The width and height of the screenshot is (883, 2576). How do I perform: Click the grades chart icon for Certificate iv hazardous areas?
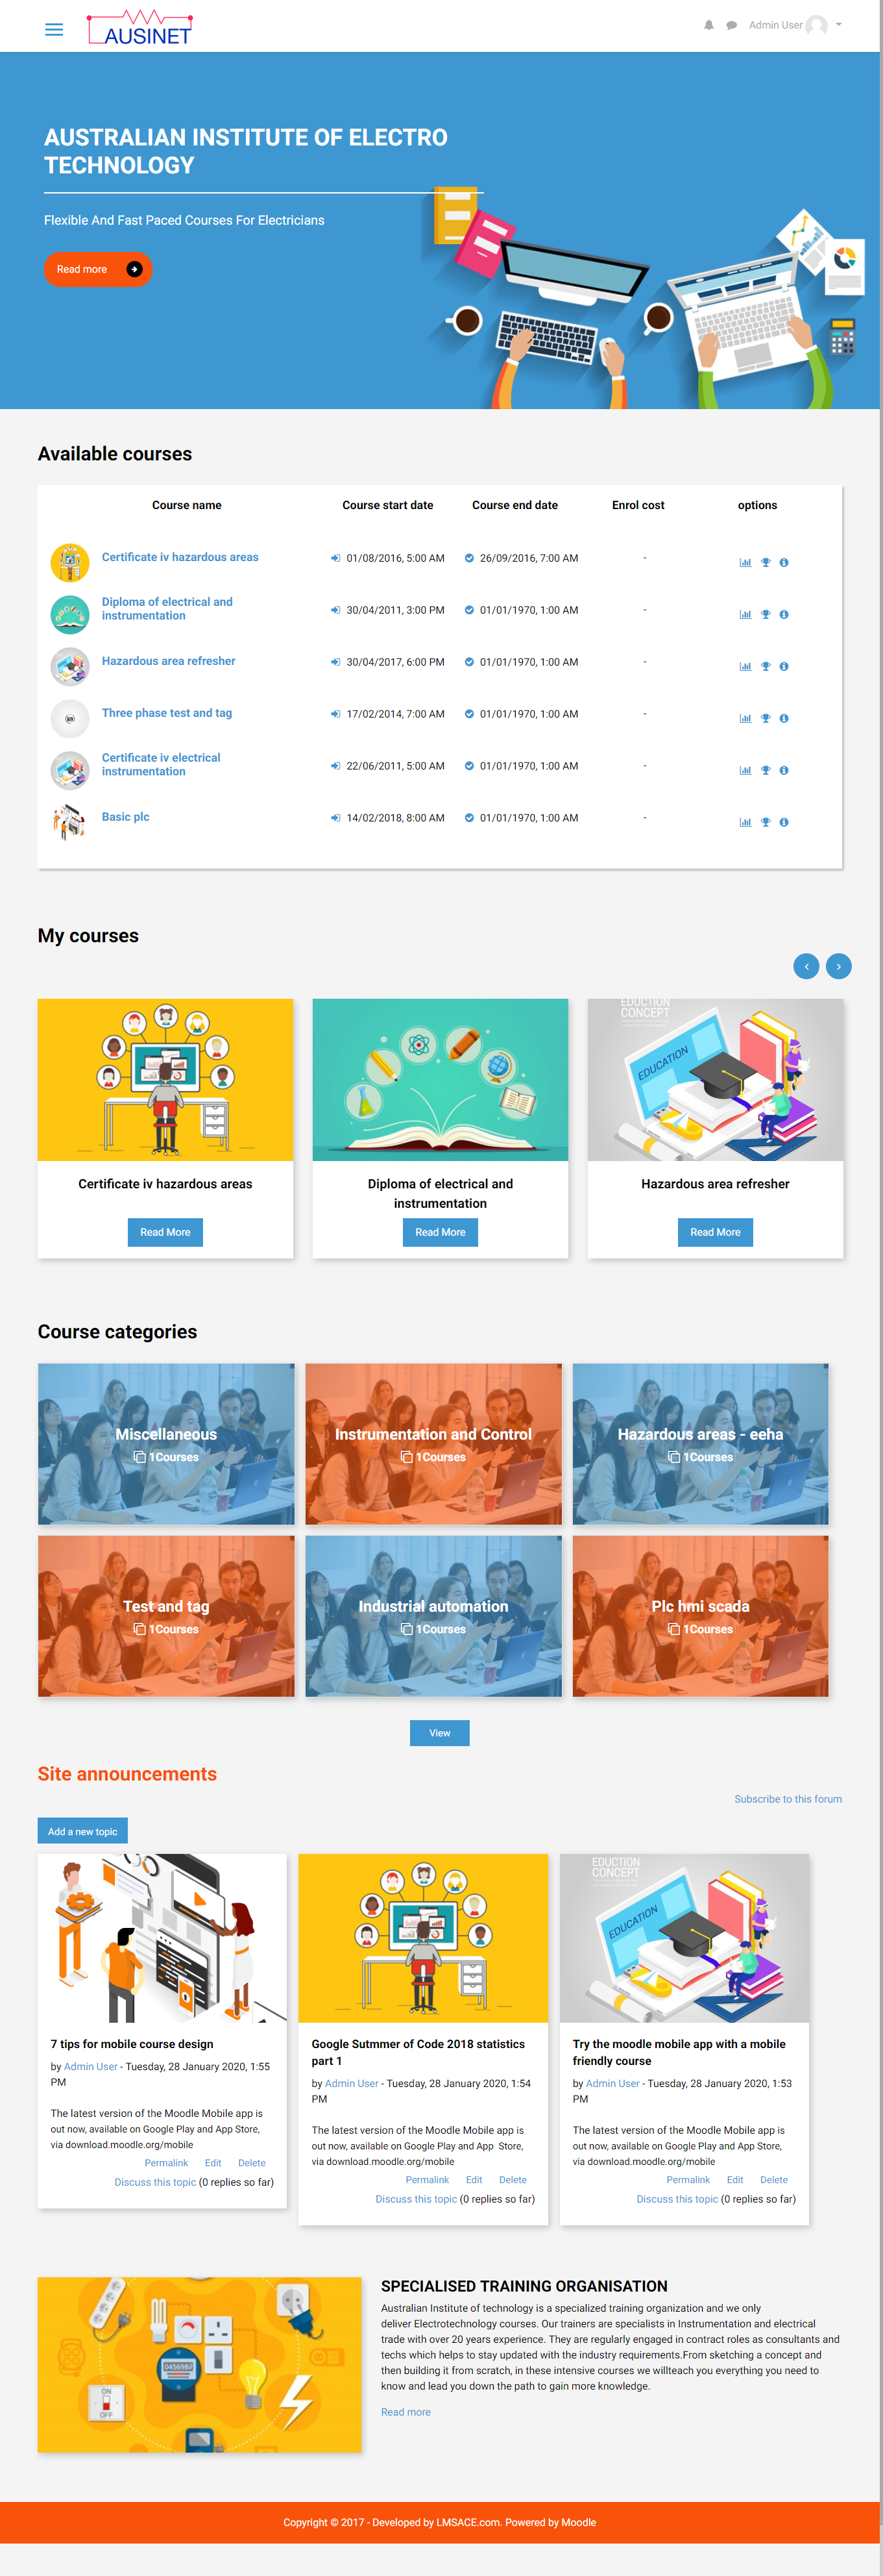pos(745,562)
